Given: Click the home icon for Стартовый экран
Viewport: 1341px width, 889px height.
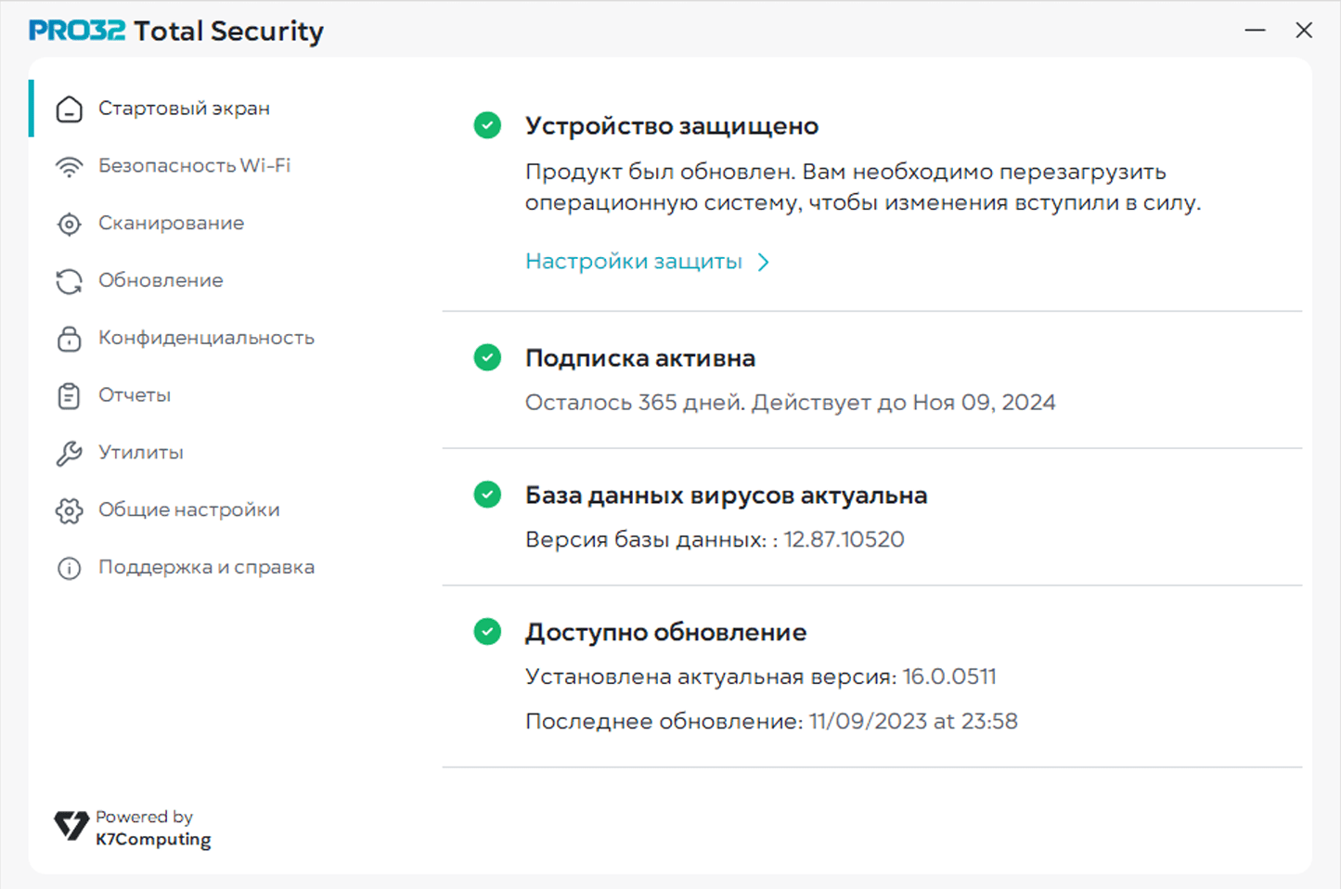Looking at the screenshot, I should tap(69, 109).
